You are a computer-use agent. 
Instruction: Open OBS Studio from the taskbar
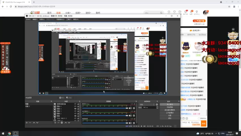(x=16, y=133)
